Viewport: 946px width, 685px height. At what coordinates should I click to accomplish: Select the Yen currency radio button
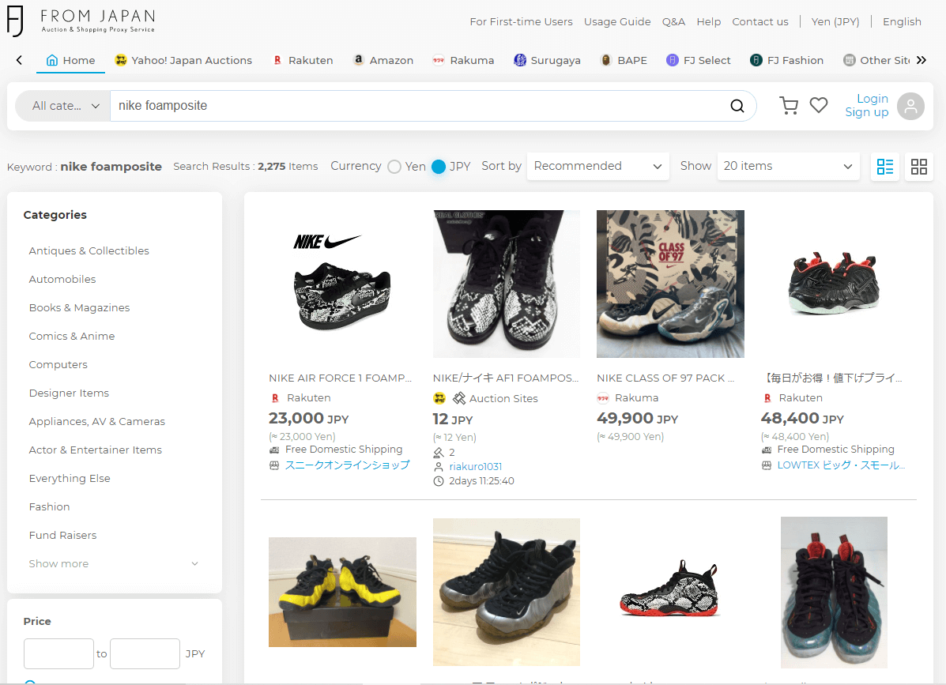[394, 167]
